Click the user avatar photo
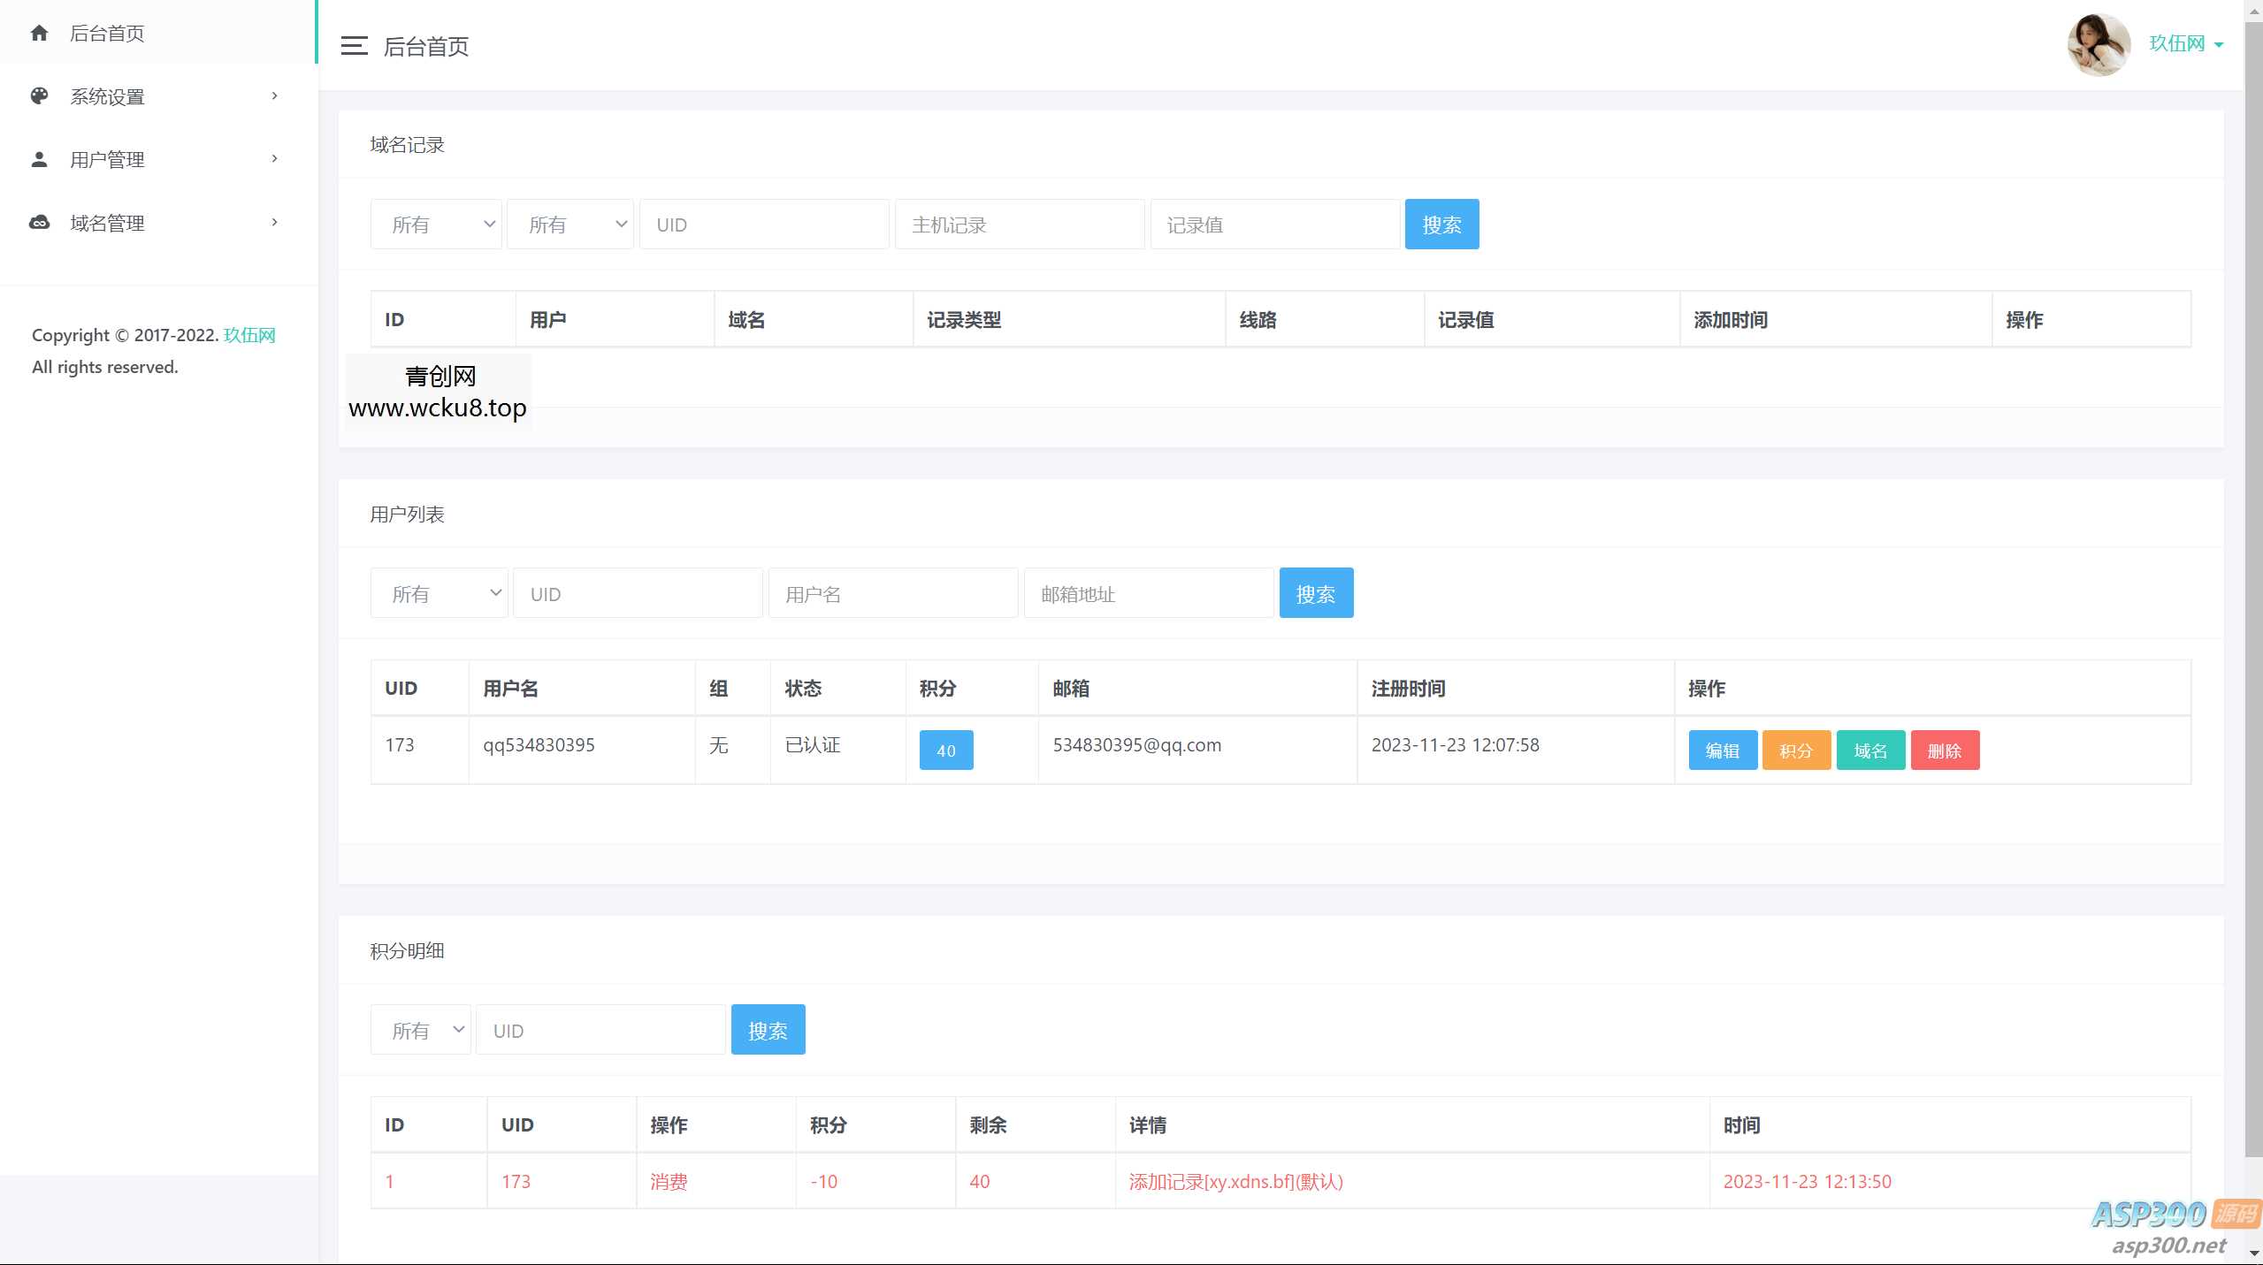This screenshot has height=1265, width=2263. click(2098, 44)
